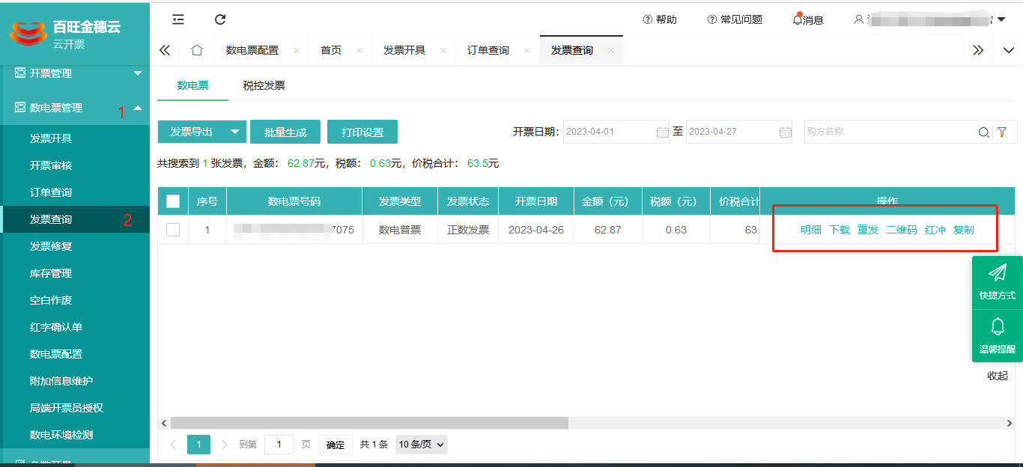Screen dimensions: 1023x467
Task: Go to home via house icon tab
Action: click(x=197, y=50)
